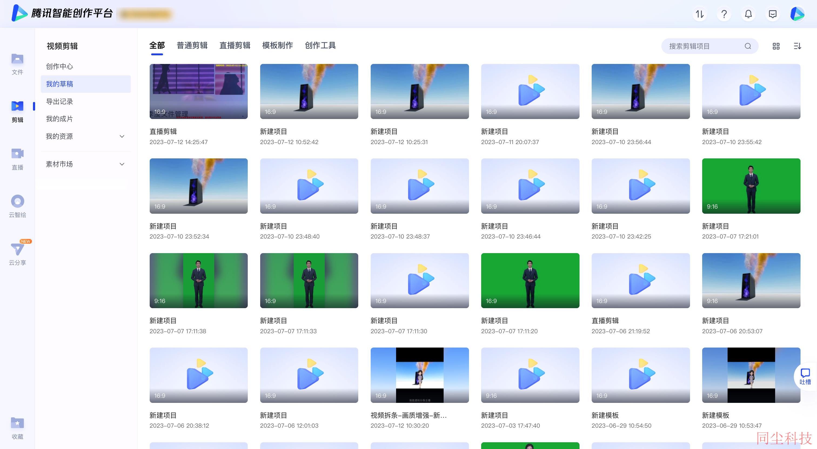The width and height of the screenshot is (817, 449).
Task: Open project thumbnail dated 2023-07-10 23:46:44
Action: point(530,186)
